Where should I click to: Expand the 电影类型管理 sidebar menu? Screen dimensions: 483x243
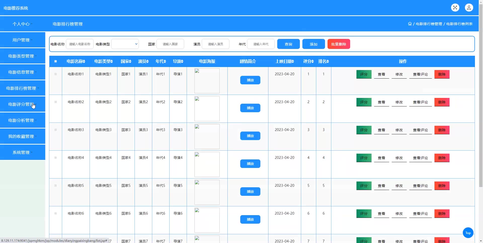pyautogui.click(x=23, y=56)
